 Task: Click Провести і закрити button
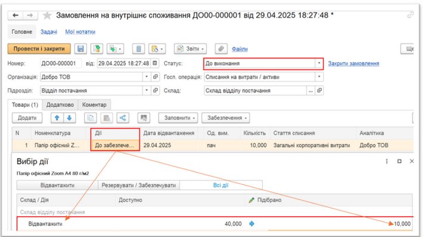click(x=39, y=49)
